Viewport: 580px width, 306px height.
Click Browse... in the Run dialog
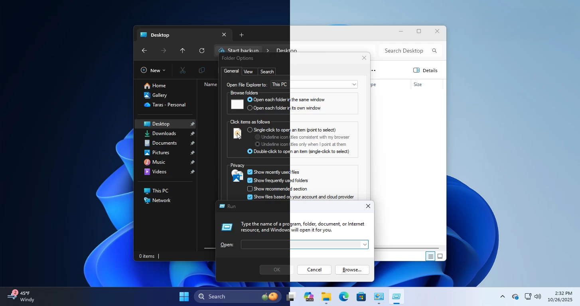[352, 270]
